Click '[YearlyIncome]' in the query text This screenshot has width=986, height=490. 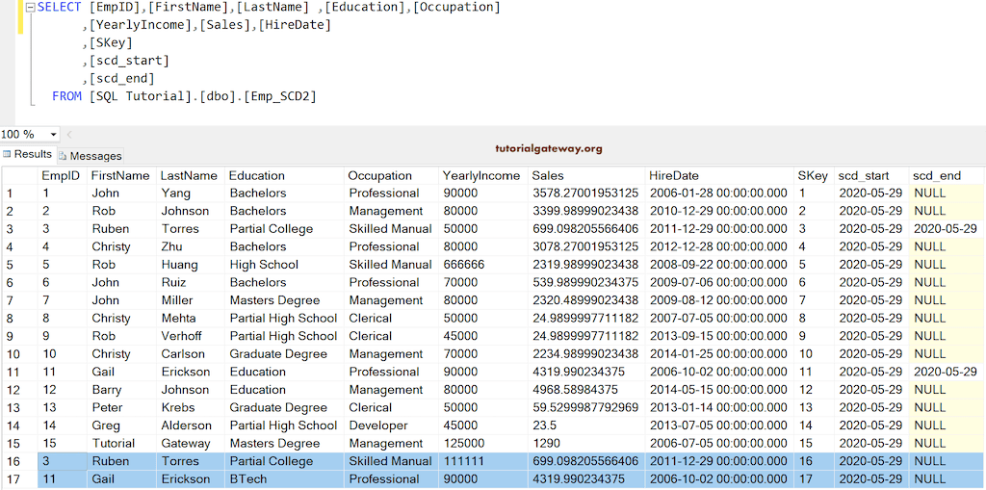[x=140, y=25]
